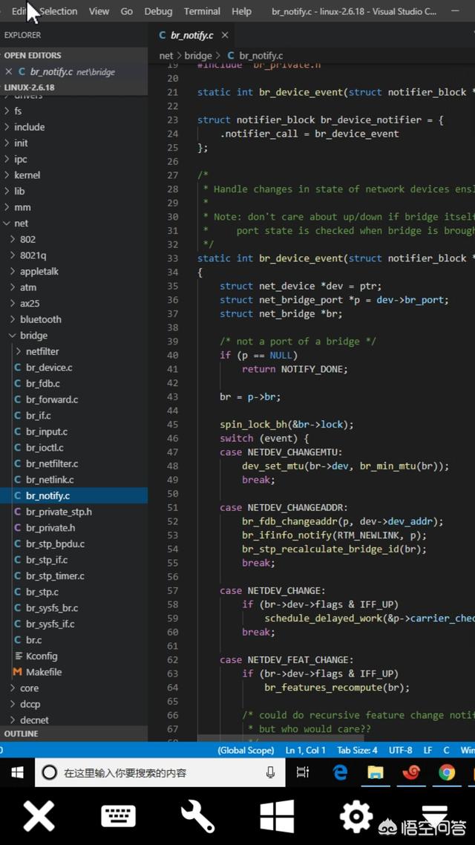The height and width of the screenshot is (845, 475).
Task: Expand the OUTLINE panel section
Action: pos(21,734)
